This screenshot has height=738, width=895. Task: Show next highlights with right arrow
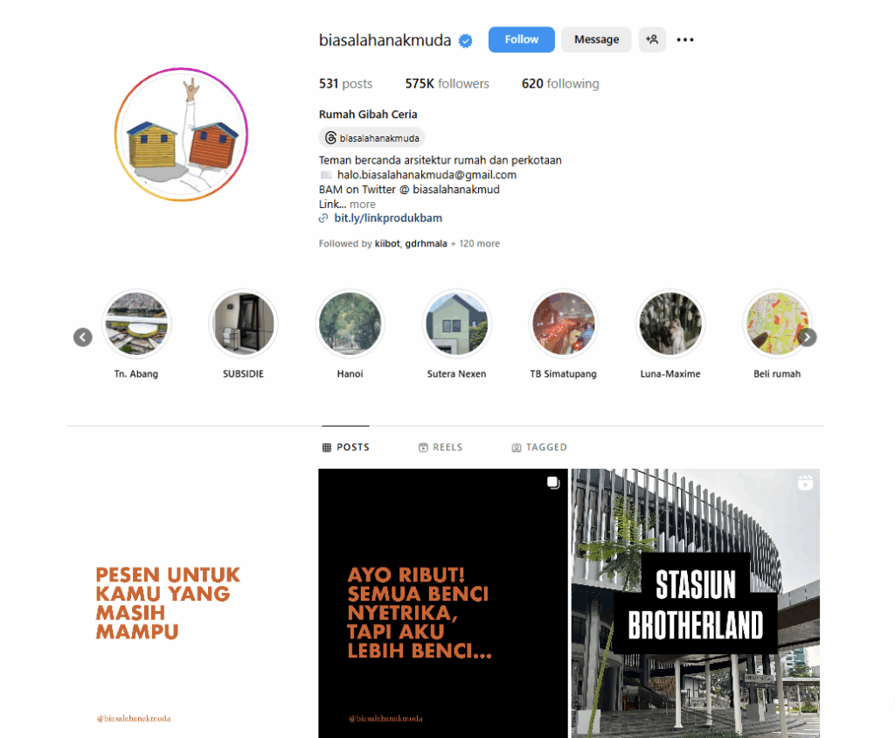click(807, 338)
